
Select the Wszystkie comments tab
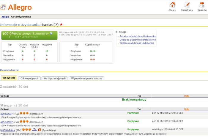[9, 78]
